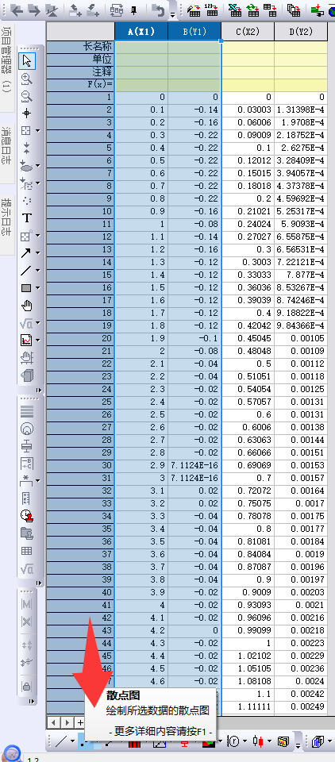This screenshot has width=335, height=762.
Task: Click the circular contour side toolbar icon
Action: pos(27,428)
